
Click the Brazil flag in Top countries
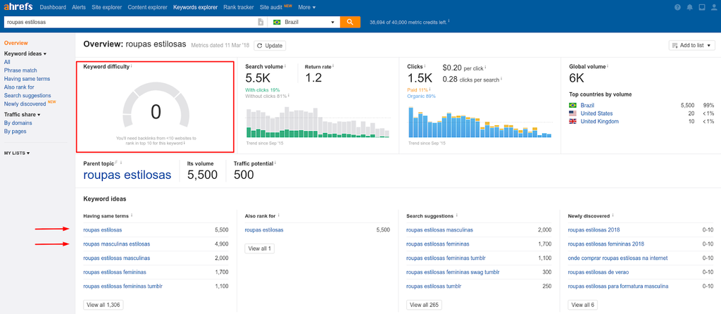pyautogui.click(x=573, y=106)
